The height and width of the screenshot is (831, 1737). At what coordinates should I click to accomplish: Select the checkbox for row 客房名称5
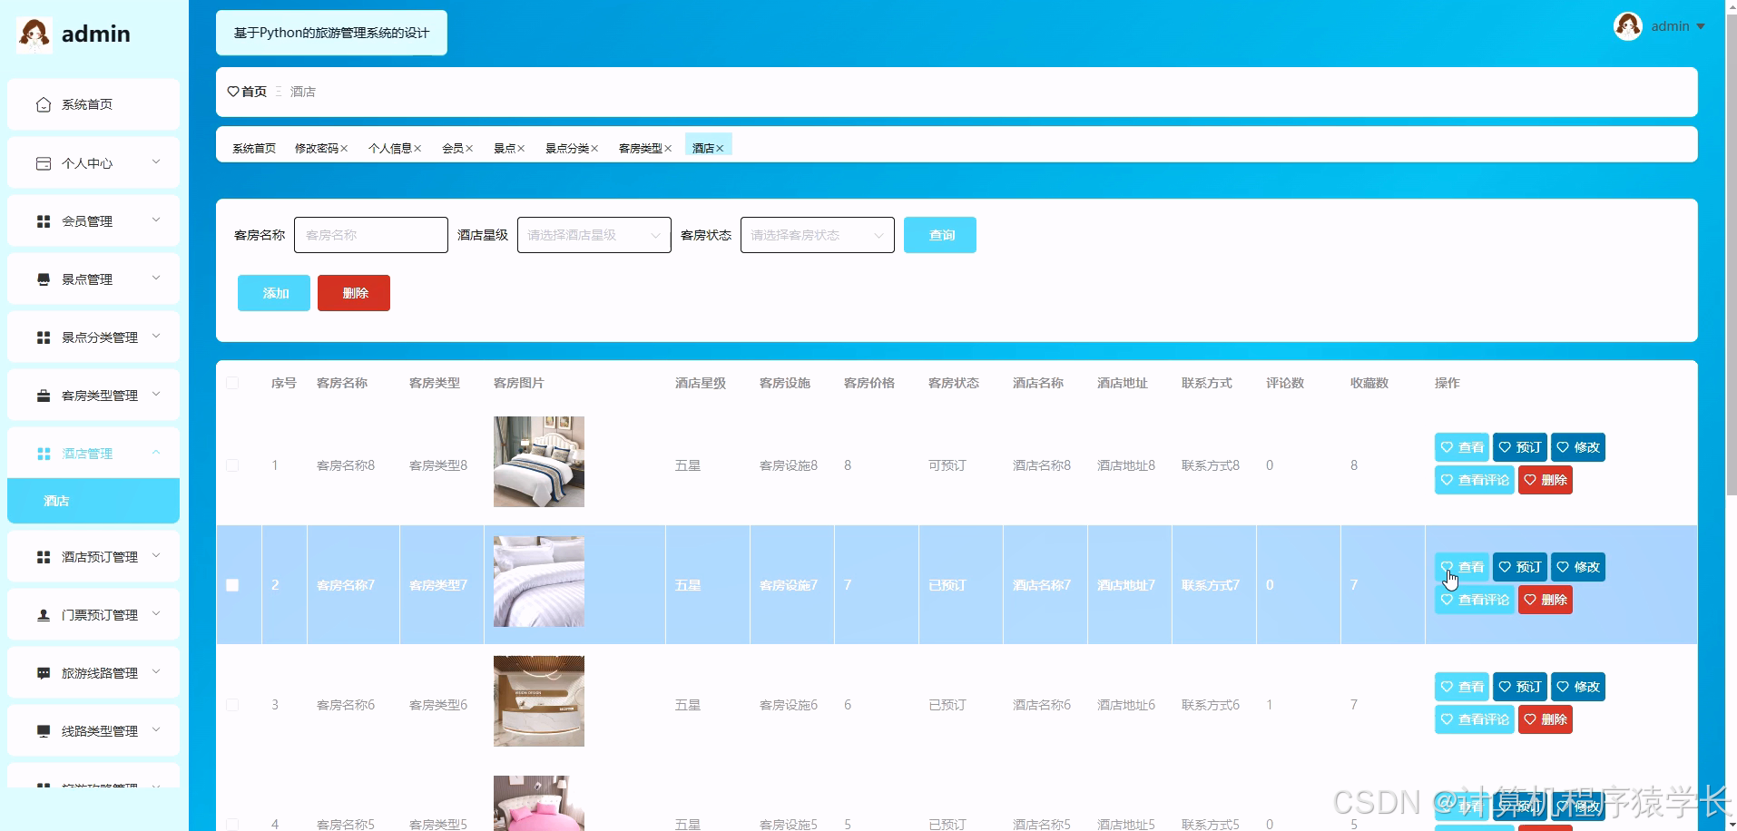pos(232,825)
